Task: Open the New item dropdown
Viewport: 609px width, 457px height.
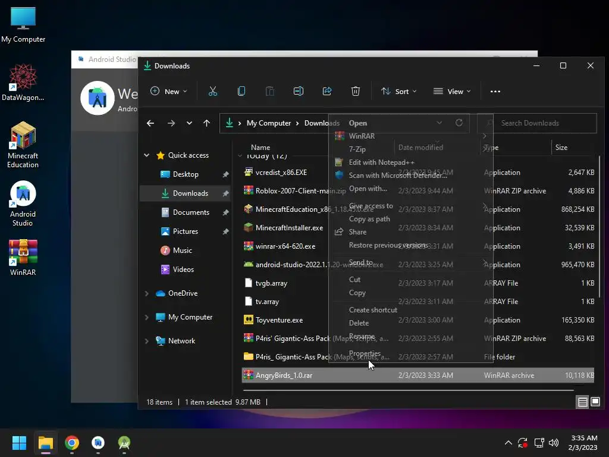Action: point(169,91)
